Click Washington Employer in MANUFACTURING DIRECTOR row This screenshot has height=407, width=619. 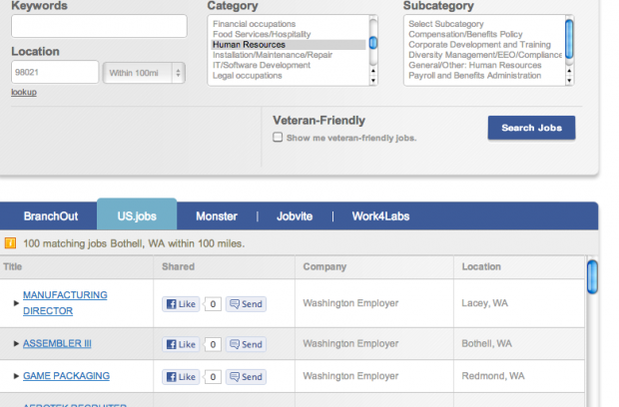click(x=350, y=303)
